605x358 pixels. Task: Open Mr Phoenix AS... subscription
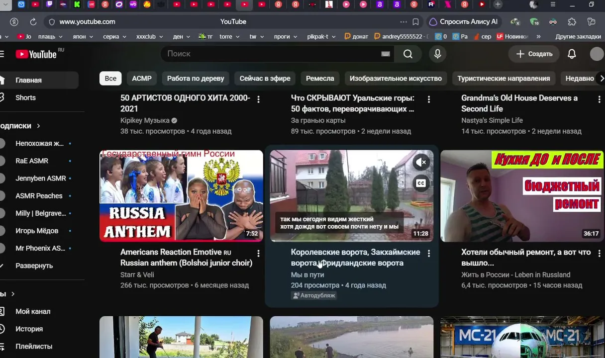coord(39,248)
